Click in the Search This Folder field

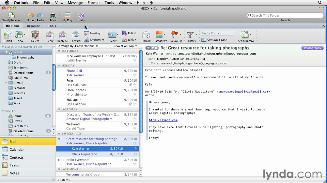285,15
